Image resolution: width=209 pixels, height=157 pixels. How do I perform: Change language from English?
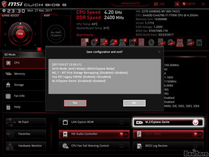(189, 4)
